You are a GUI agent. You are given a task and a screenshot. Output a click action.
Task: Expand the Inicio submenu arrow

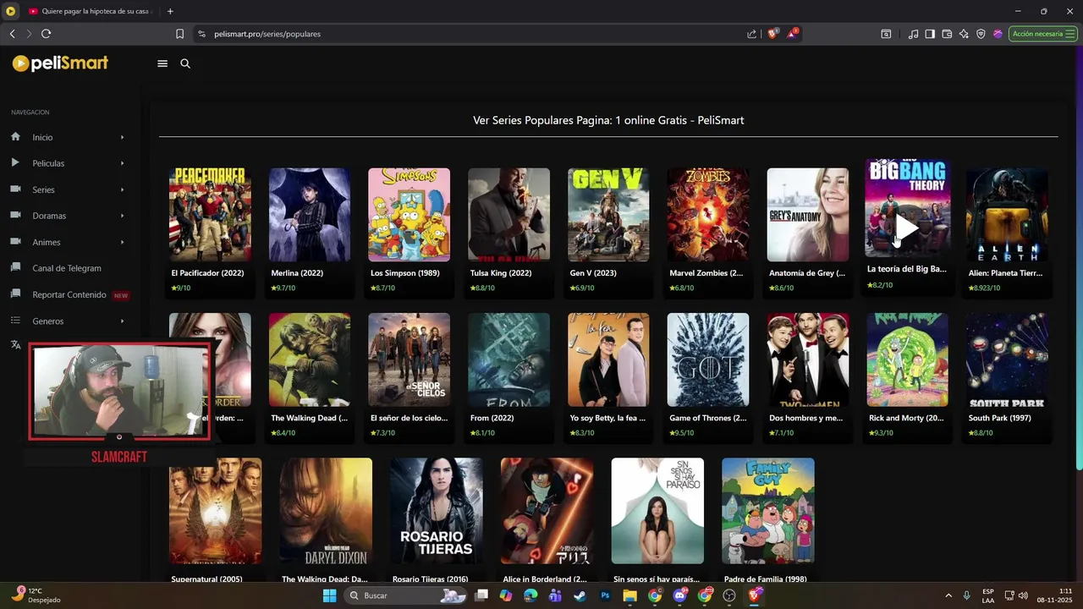coord(122,137)
